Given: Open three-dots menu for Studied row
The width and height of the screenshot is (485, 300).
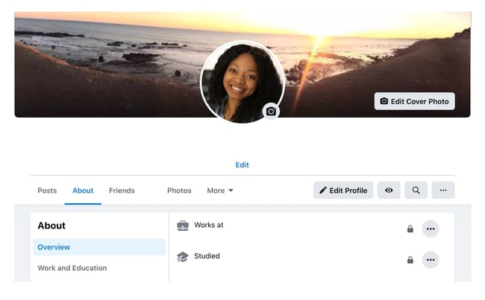Looking at the screenshot, I should point(431,260).
